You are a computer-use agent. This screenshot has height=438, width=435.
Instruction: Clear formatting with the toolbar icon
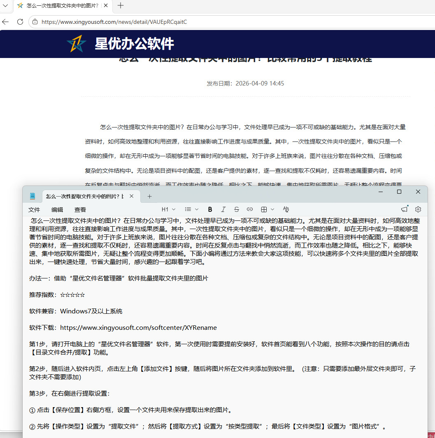coord(286,209)
